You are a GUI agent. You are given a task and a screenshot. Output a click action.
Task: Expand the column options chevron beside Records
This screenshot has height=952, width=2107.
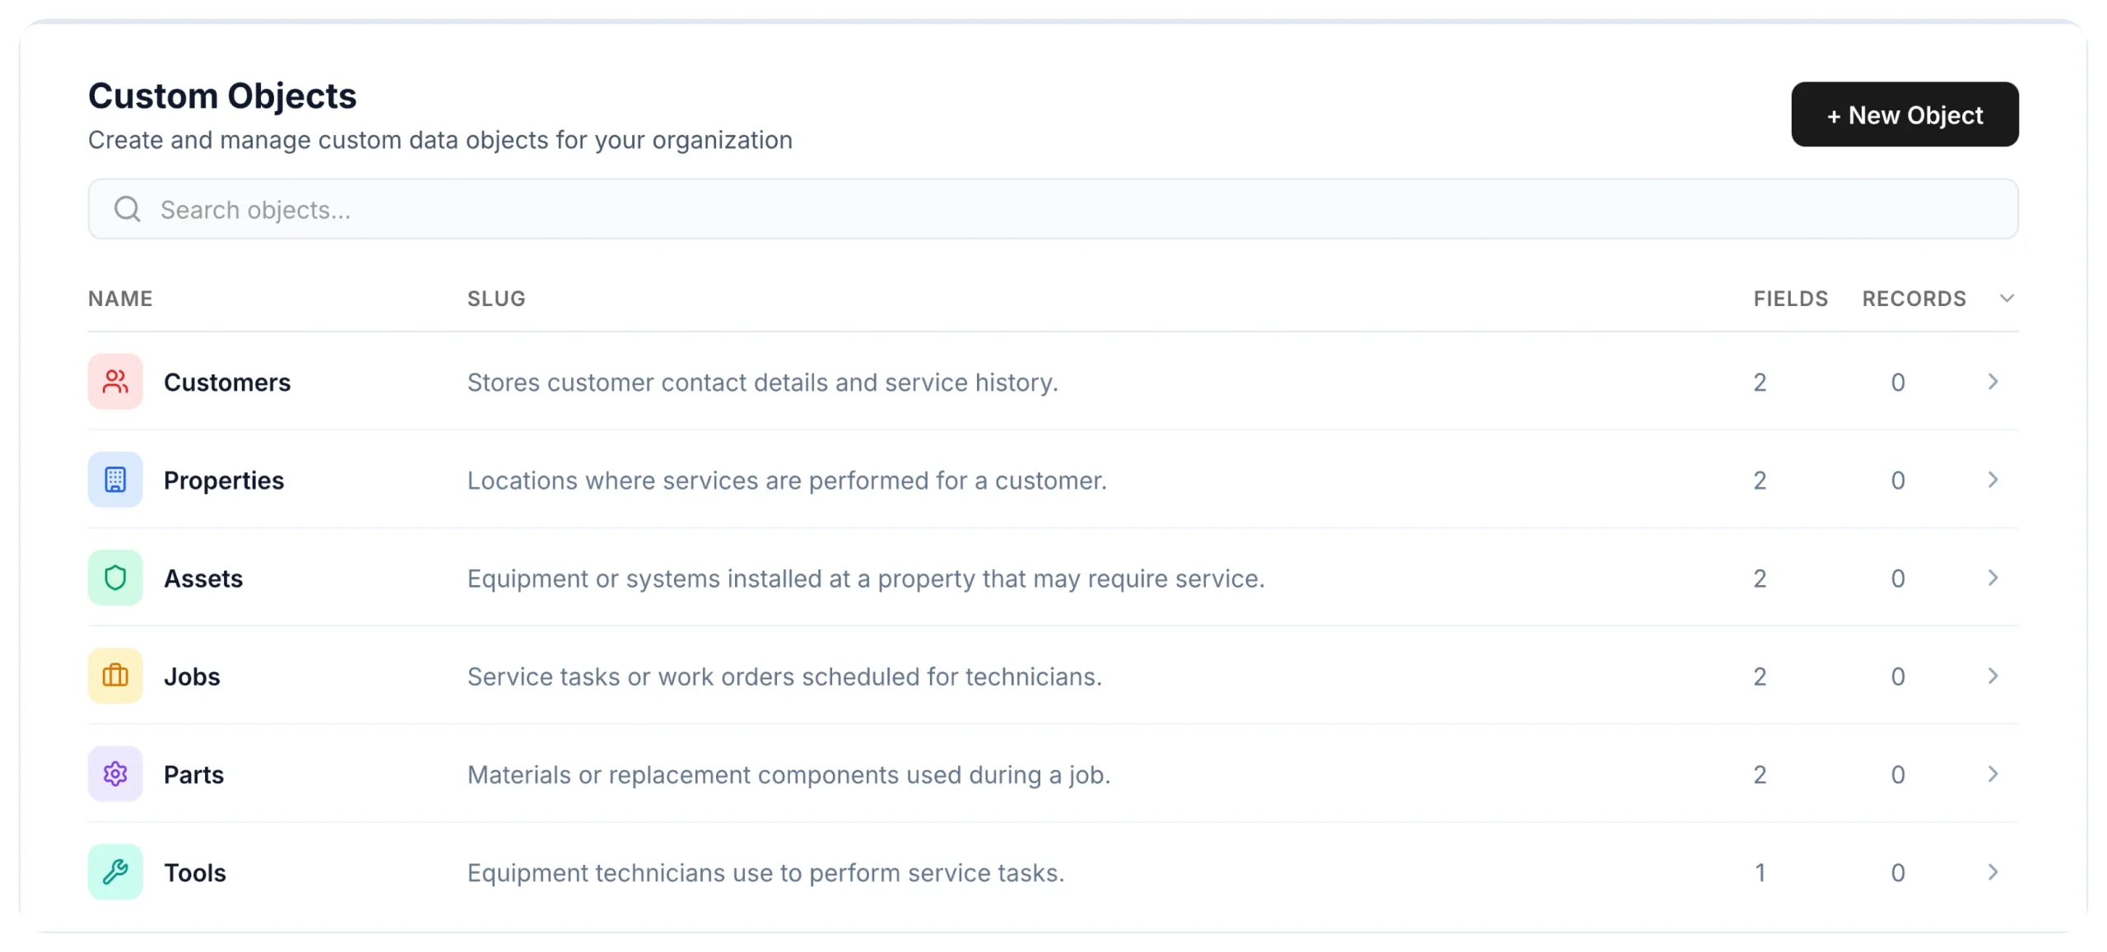[x=2007, y=298]
